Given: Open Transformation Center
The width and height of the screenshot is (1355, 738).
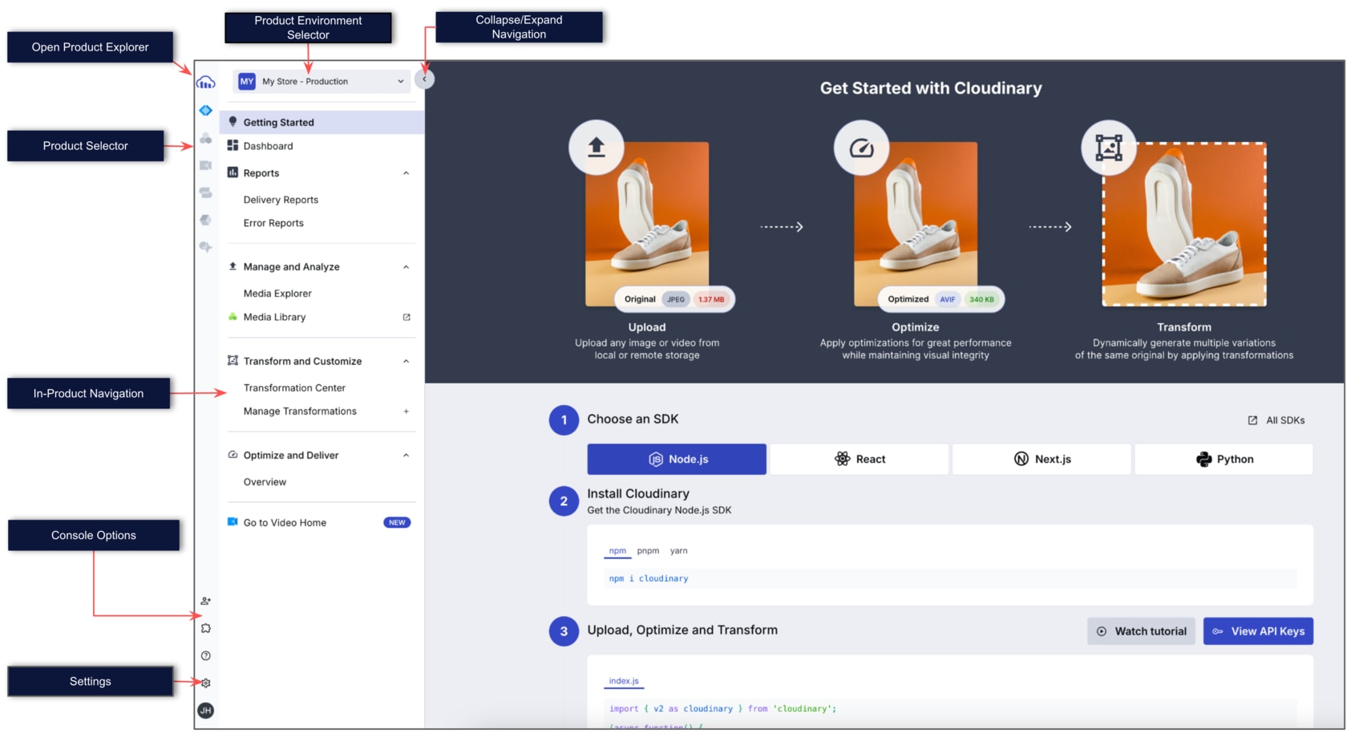Looking at the screenshot, I should click(294, 387).
